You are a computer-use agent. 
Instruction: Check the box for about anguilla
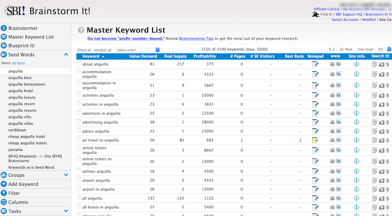coord(79,64)
